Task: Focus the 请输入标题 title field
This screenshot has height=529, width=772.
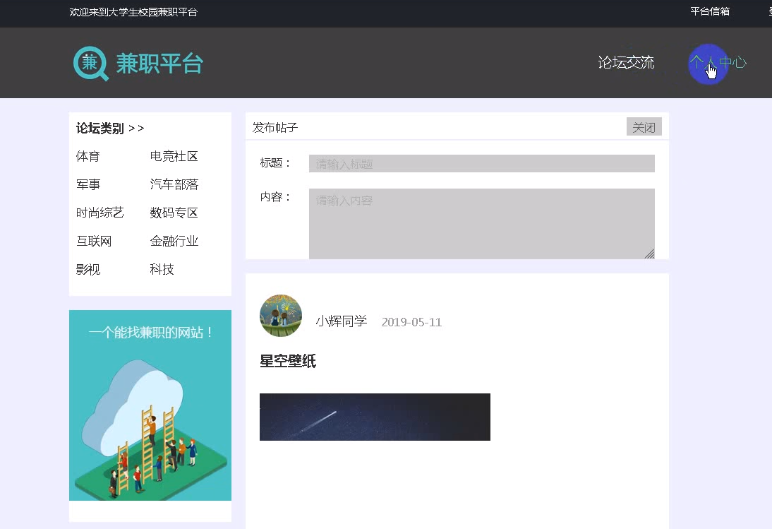Action: [x=481, y=164]
